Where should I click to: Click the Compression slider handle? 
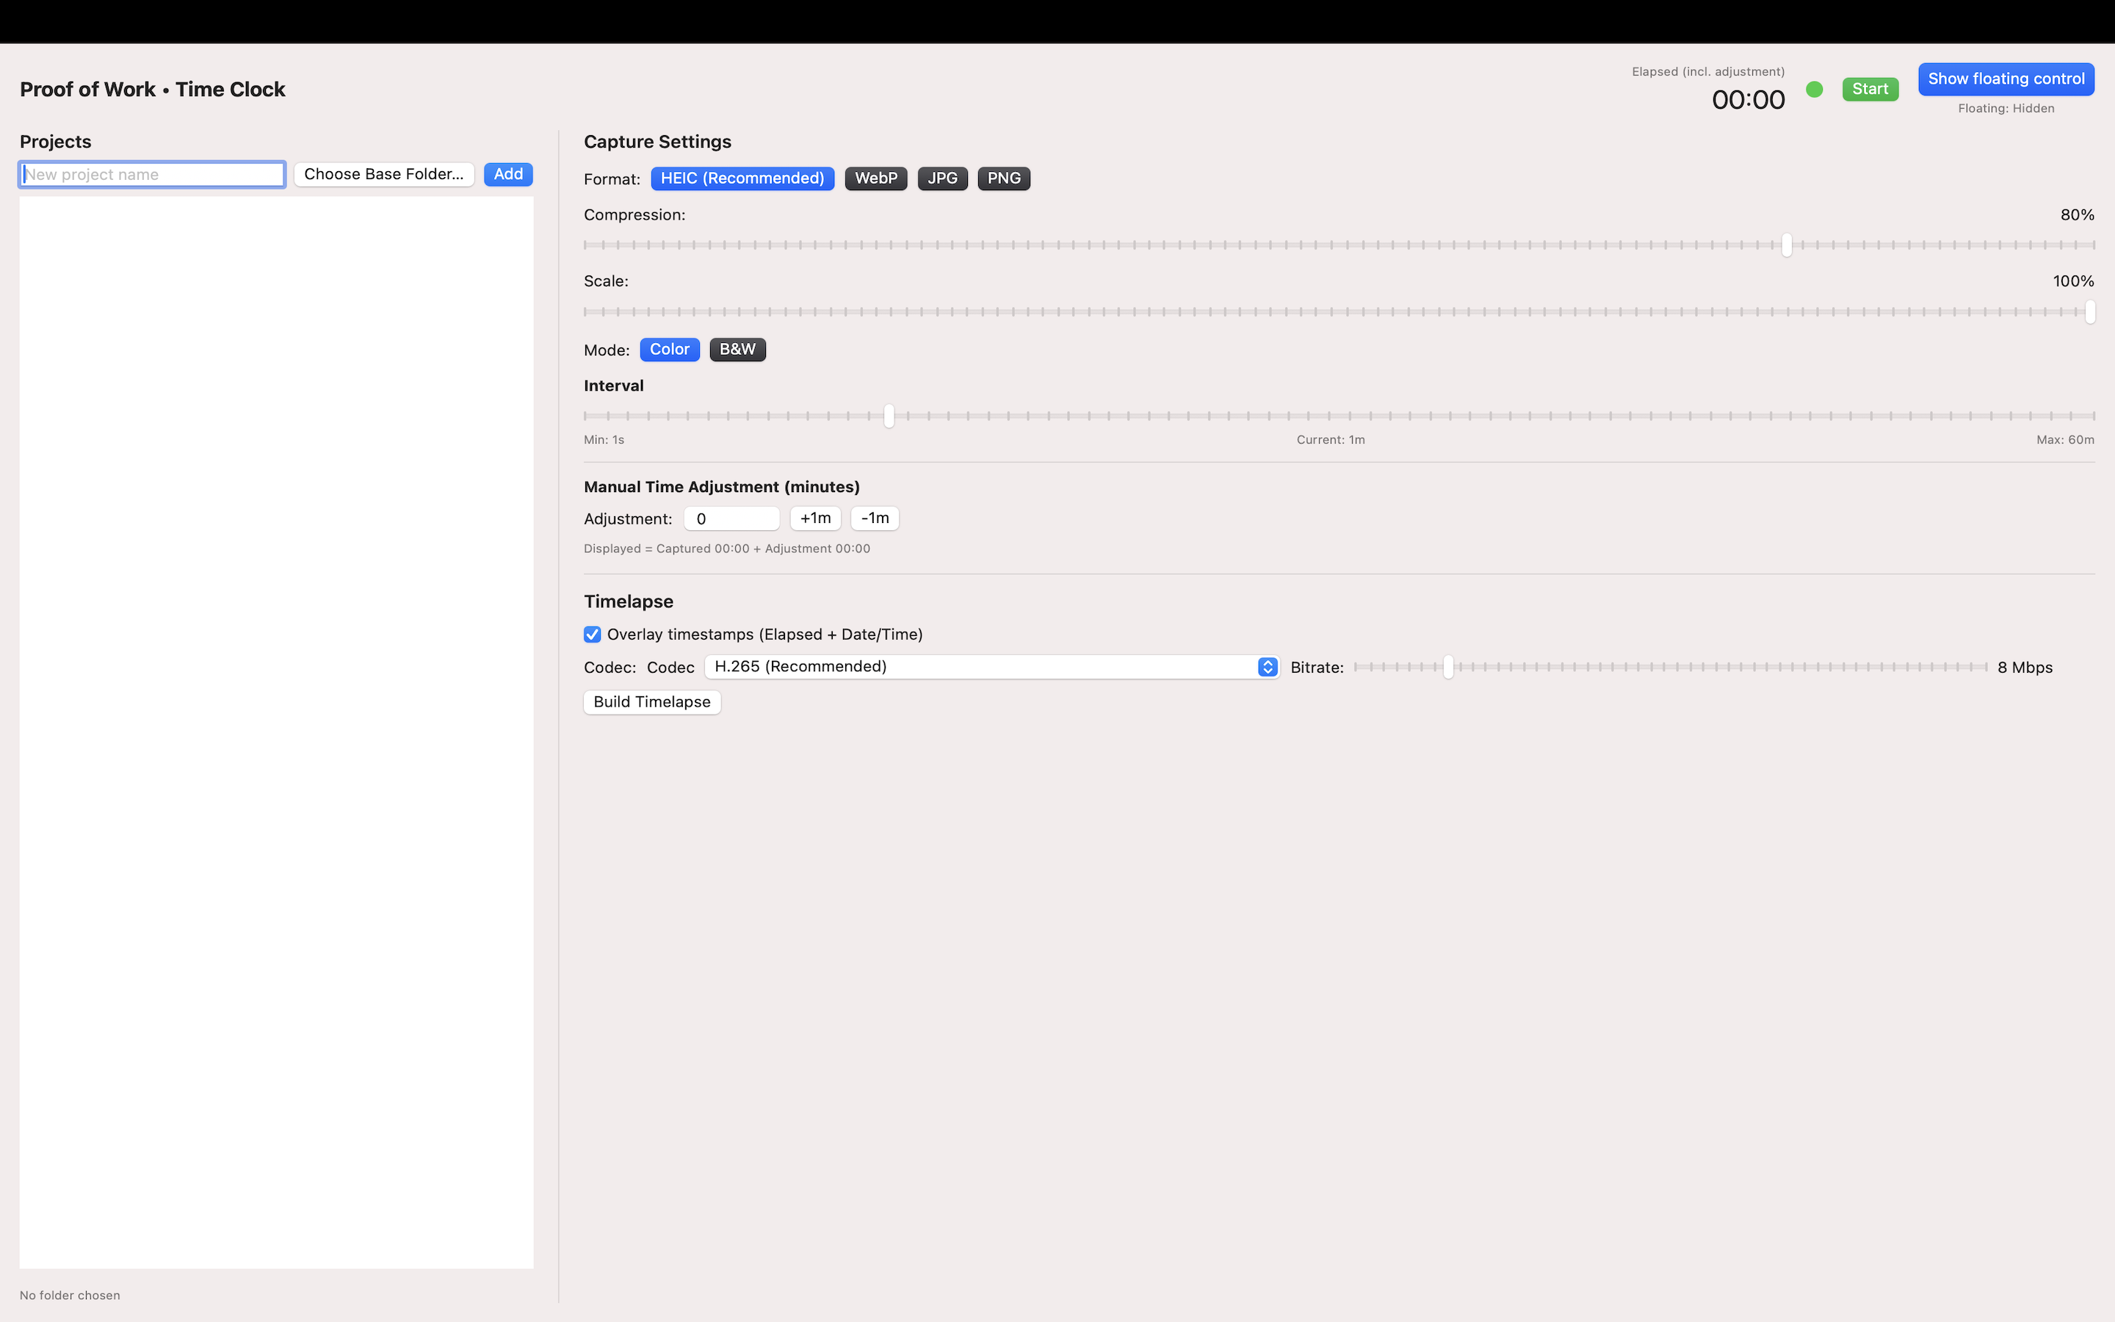point(1787,245)
